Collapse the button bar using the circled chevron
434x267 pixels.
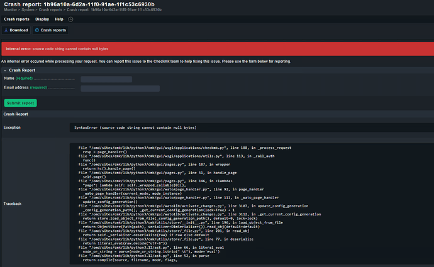pos(71,19)
